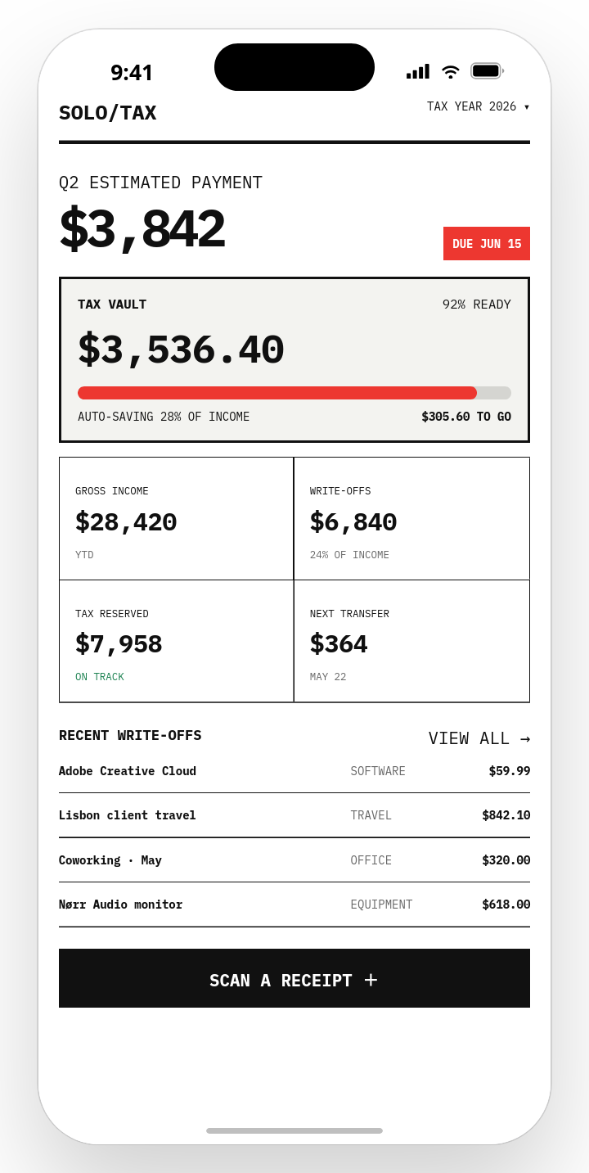Tap the SOLO/TAX logo
This screenshot has width=589, height=1173.
pyautogui.click(x=107, y=113)
